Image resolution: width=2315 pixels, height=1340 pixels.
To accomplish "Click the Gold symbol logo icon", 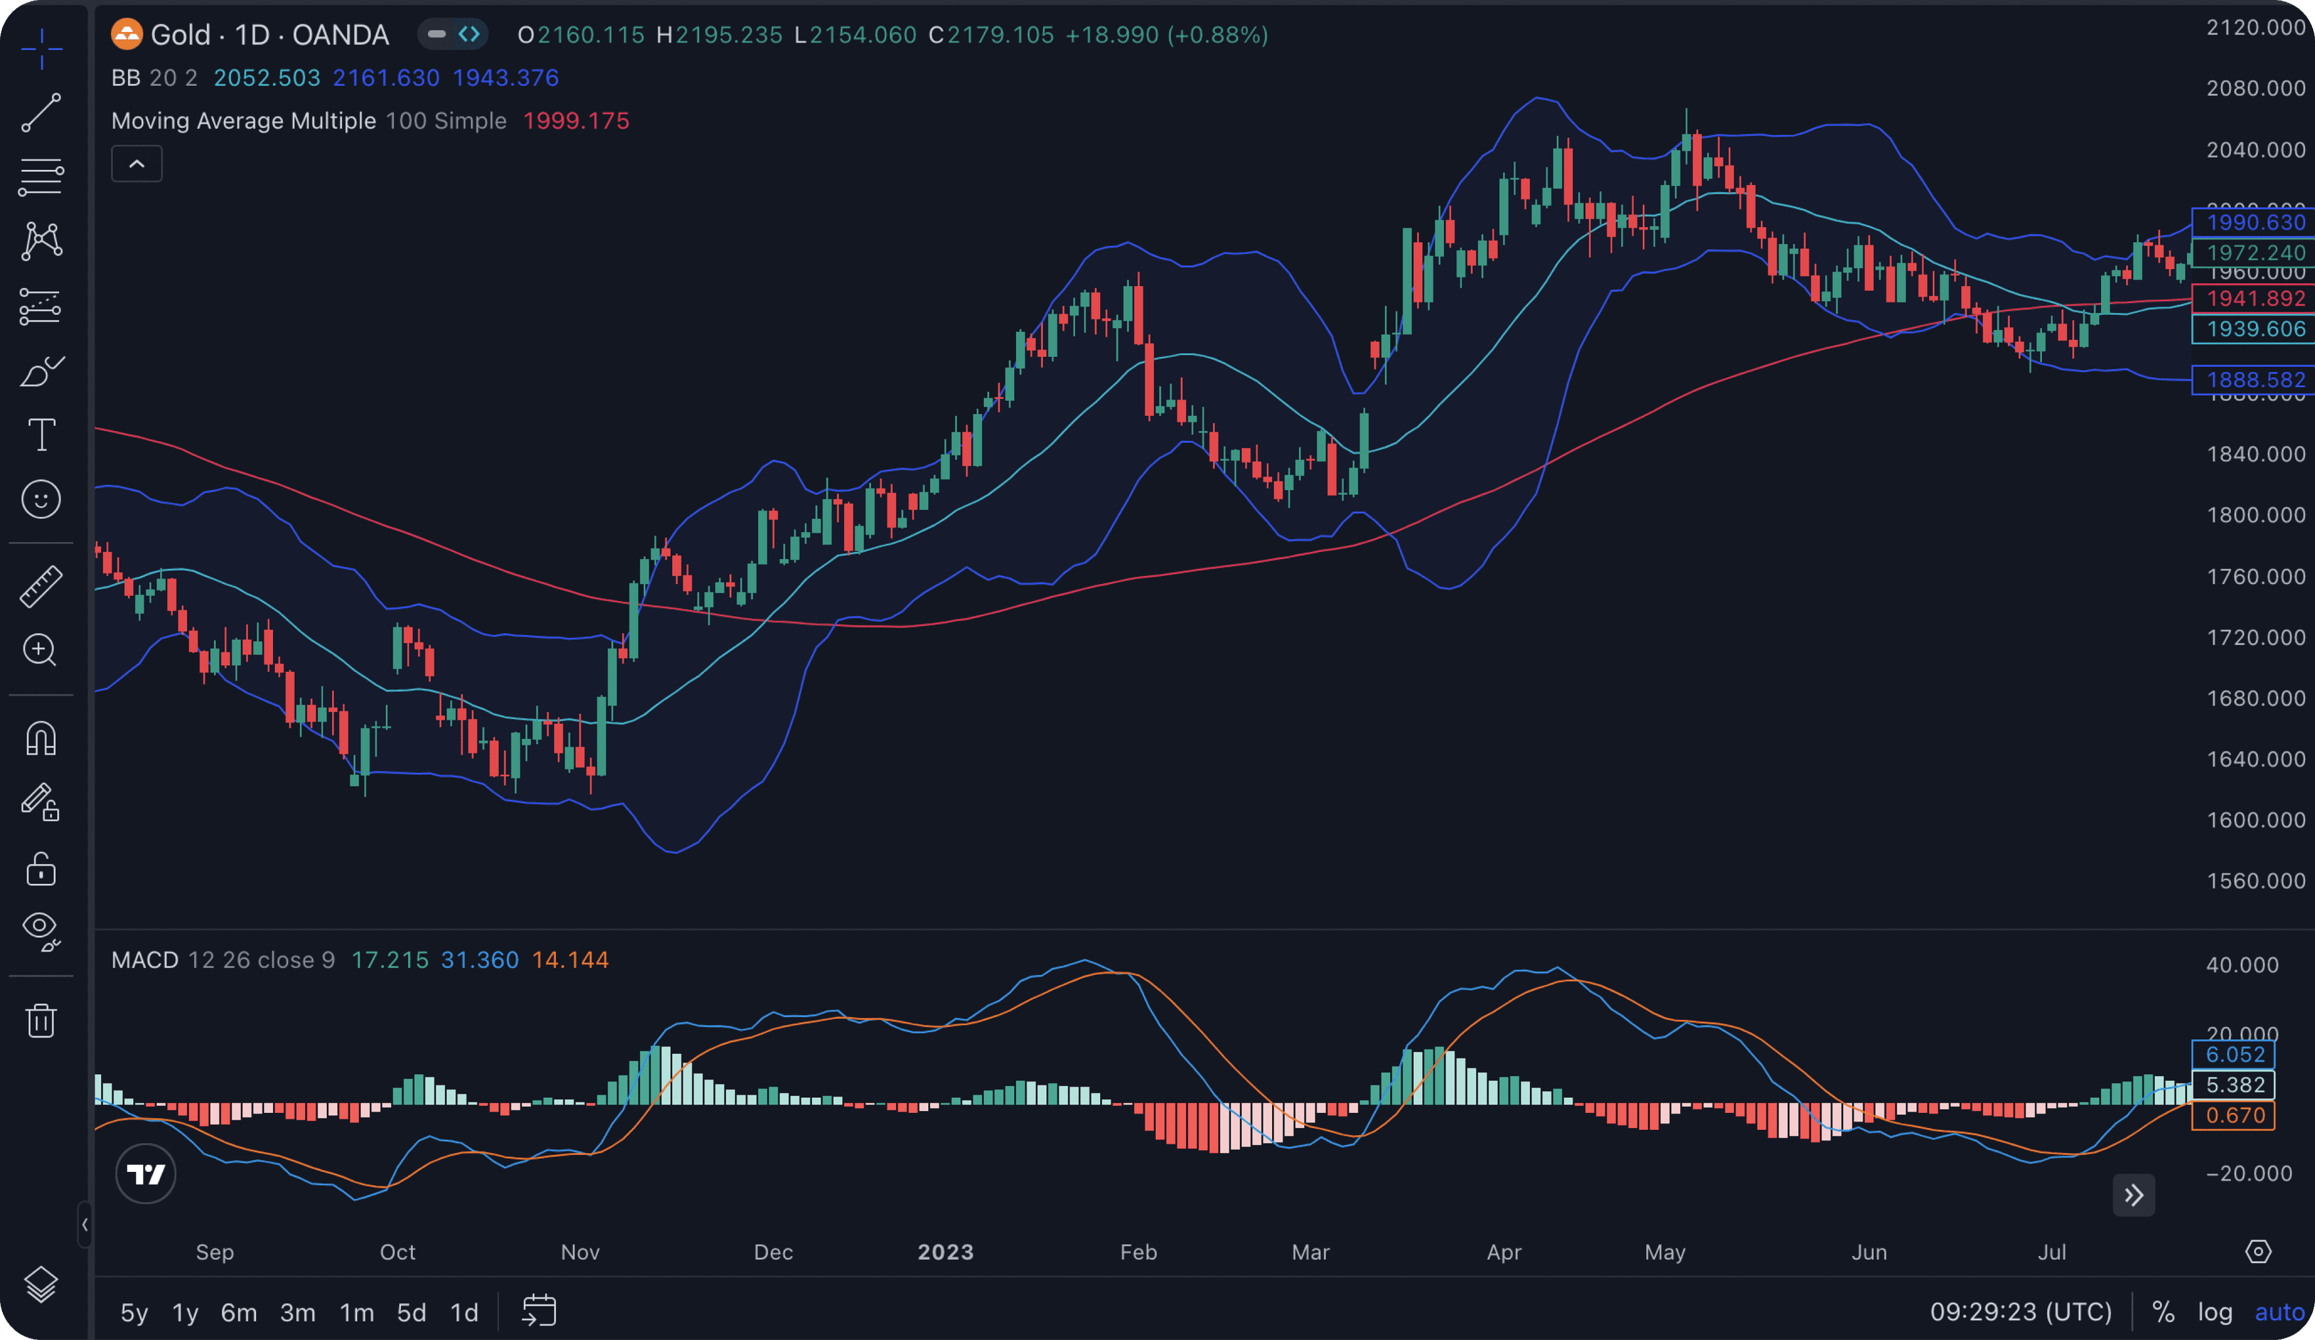I will click(x=127, y=35).
